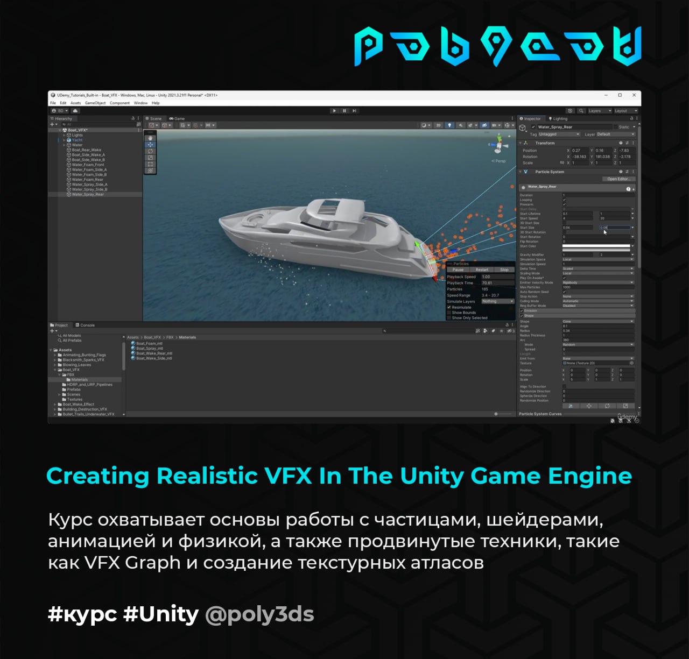Screen dimensions: 689x659
Task: Open the shading mode sphere icon
Action: pos(426,125)
